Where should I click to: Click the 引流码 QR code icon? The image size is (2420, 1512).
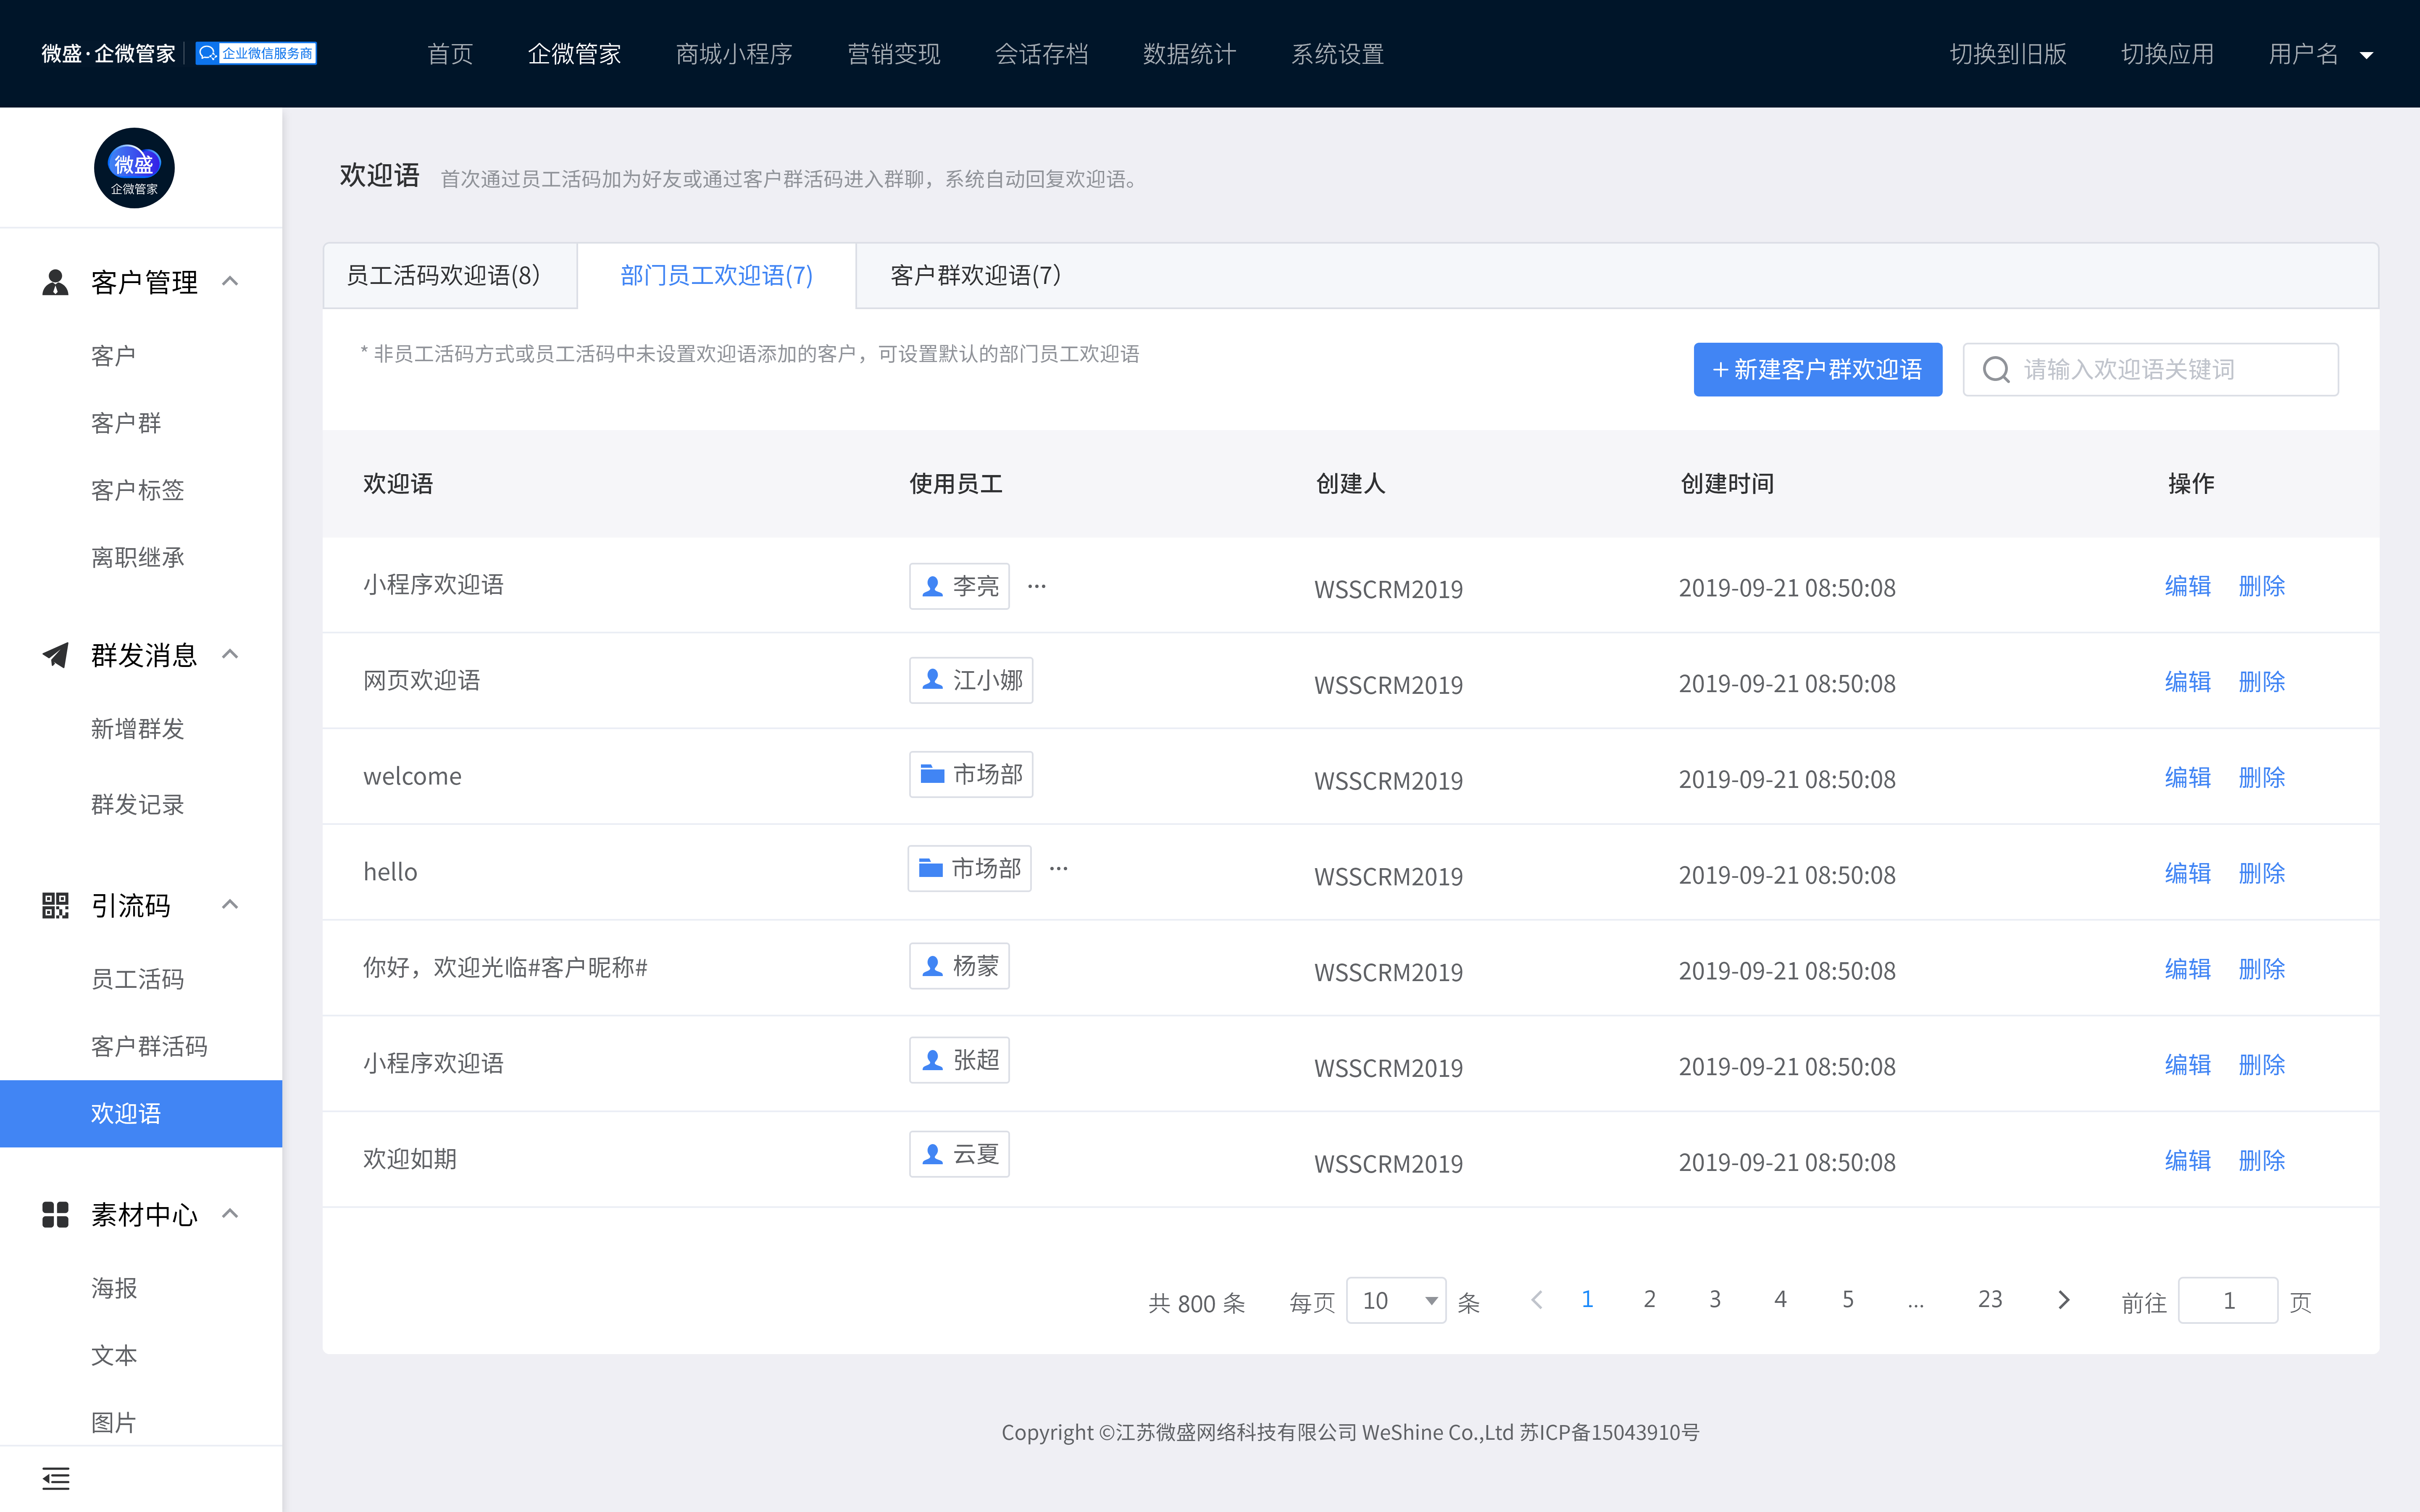(55, 905)
